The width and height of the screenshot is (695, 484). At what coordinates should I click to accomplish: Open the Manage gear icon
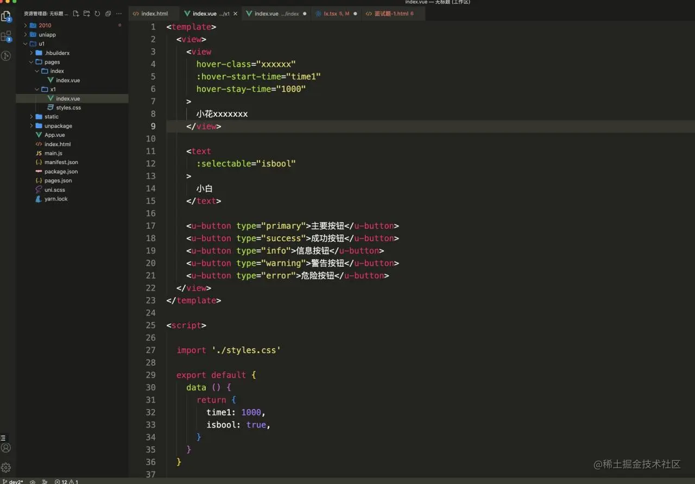point(6,467)
